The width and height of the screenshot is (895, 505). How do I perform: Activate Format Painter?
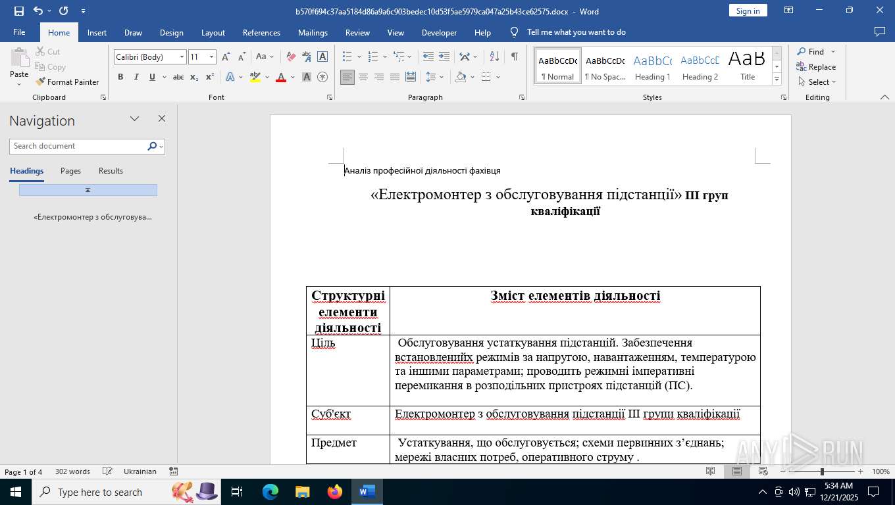coord(68,82)
